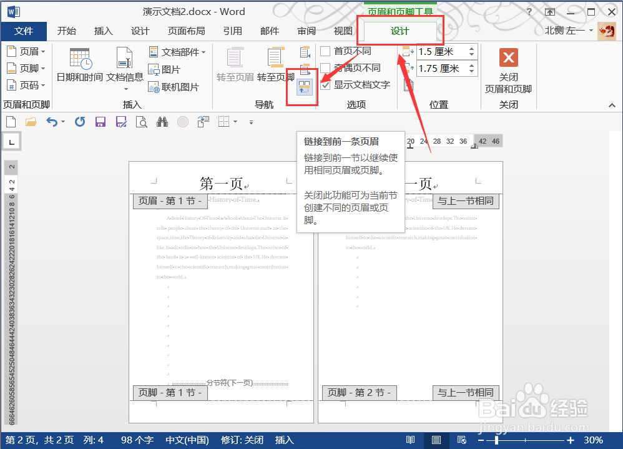Uncheck 显示文档文字

(x=325, y=86)
